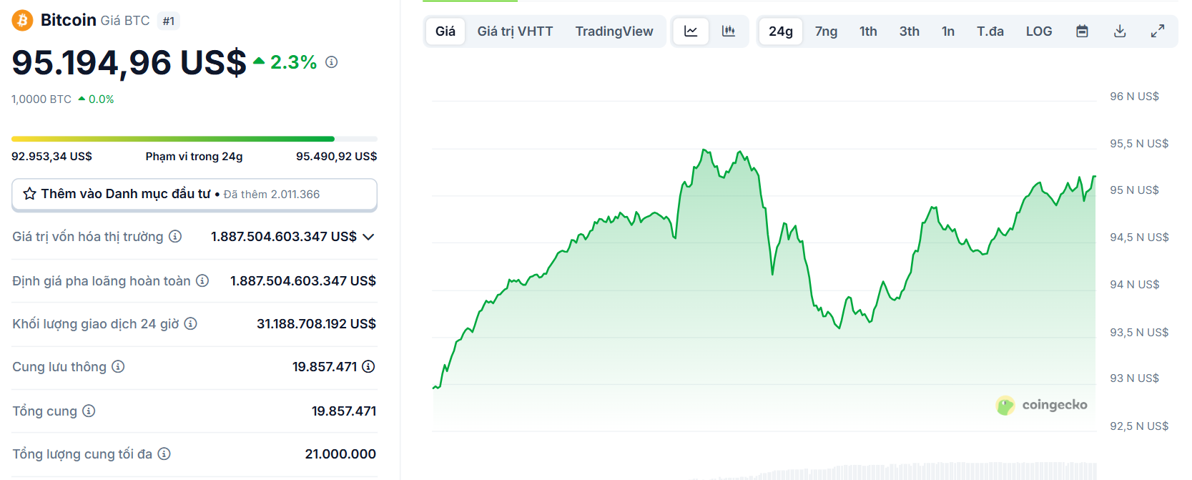Open the TradingView tab

(x=614, y=31)
